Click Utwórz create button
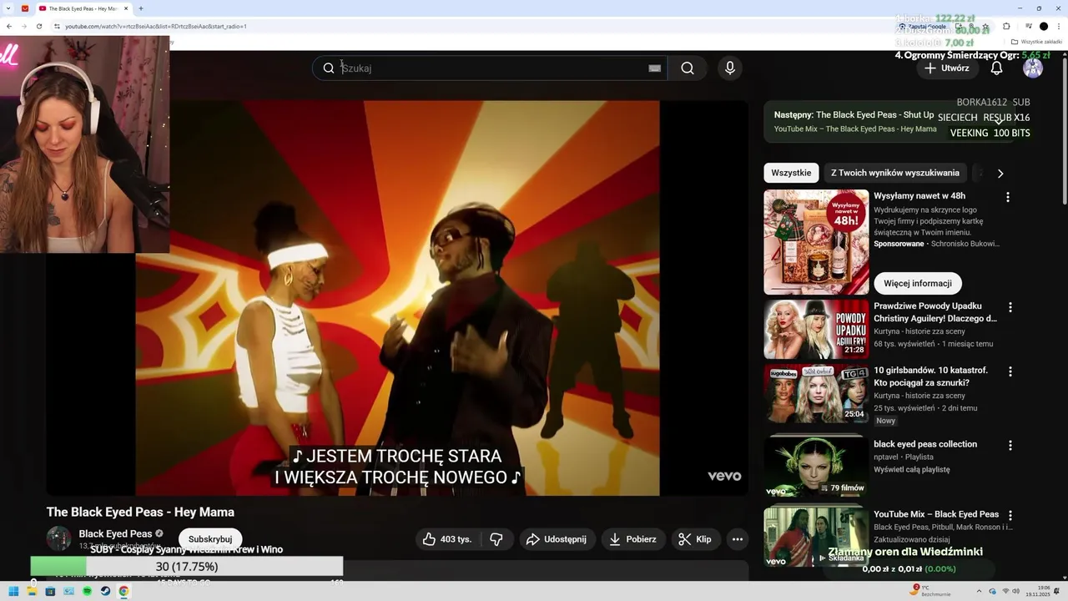This screenshot has height=601, width=1068. [x=946, y=68]
